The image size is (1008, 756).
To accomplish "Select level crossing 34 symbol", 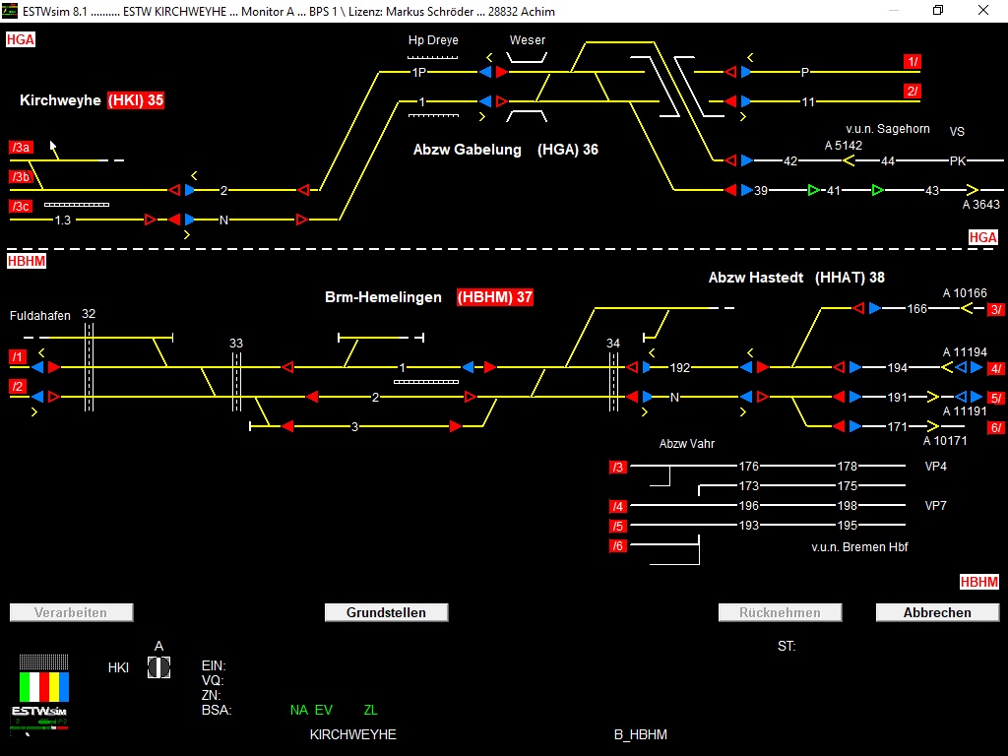I will [x=613, y=382].
